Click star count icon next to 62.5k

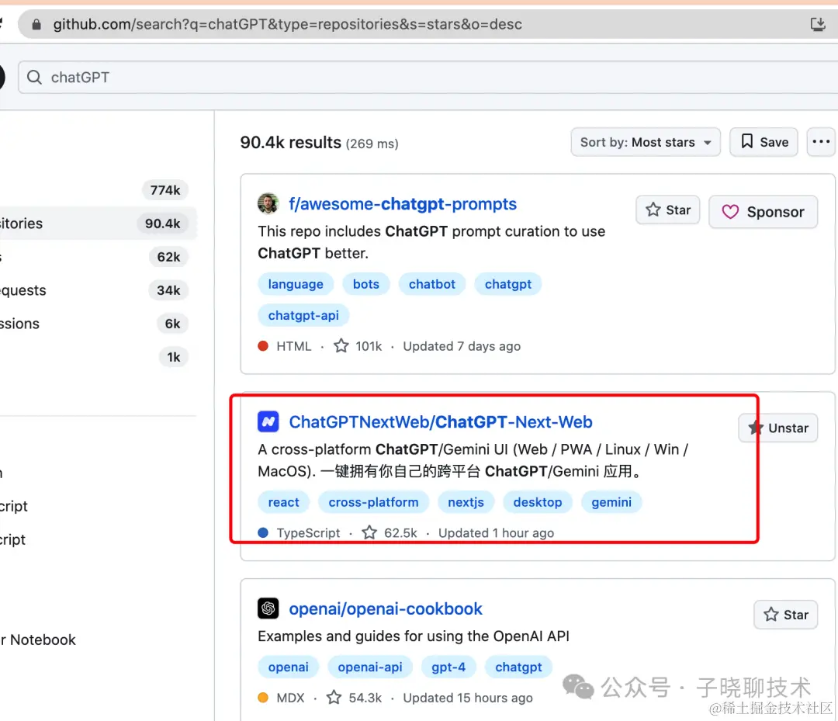tap(369, 532)
